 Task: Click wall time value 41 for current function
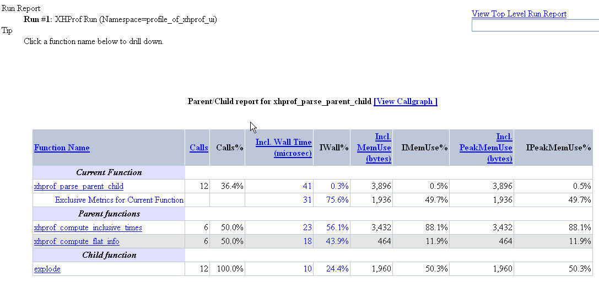coord(307,186)
